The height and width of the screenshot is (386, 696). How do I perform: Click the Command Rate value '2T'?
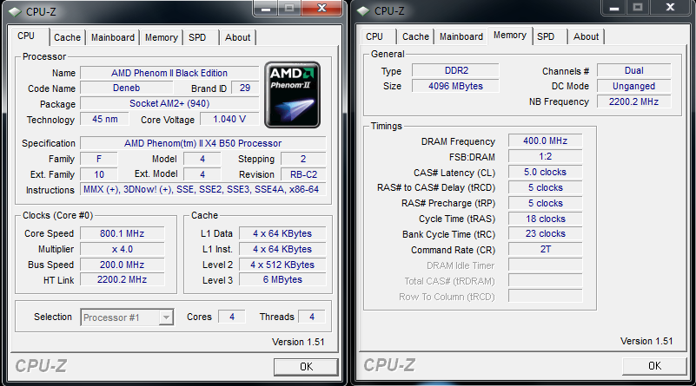545,249
